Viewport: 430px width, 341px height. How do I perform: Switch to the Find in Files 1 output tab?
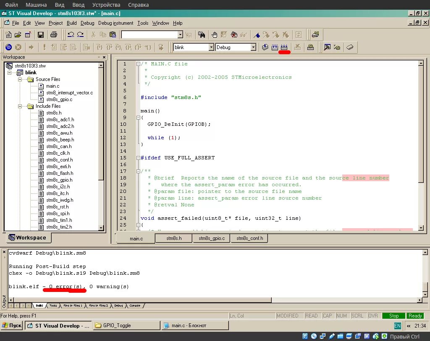point(73,305)
